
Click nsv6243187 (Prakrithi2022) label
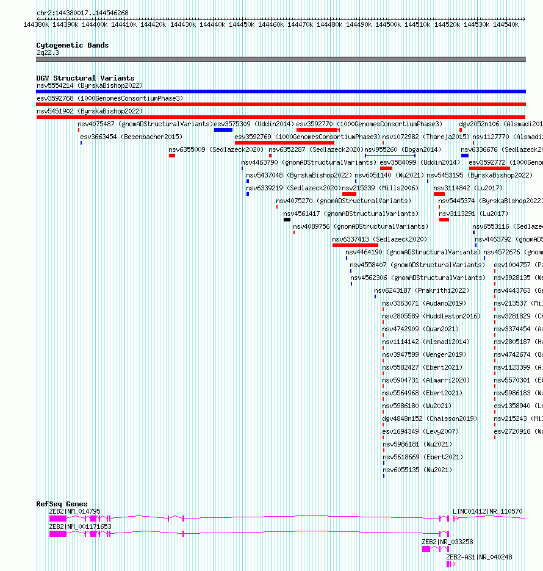point(422,290)
